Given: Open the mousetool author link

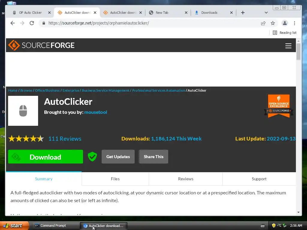Looking at the screenshot, I should 96,112.
